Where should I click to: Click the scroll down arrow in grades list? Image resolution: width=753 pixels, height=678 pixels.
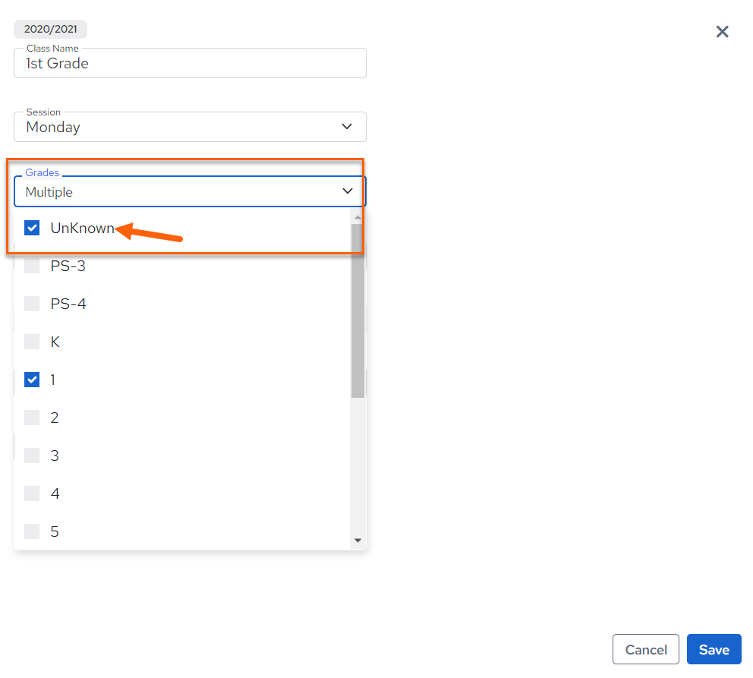358,540
